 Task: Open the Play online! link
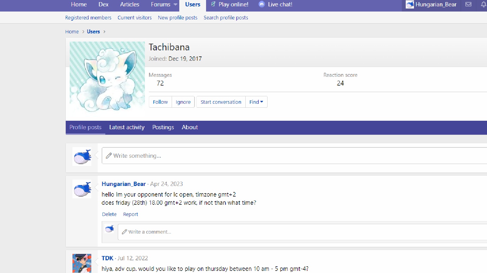(233, 5)
